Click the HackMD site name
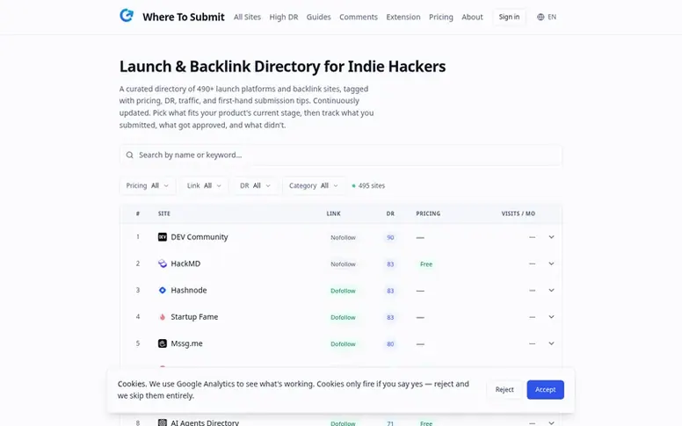This screenshot has height=426, width=682. (185, 264)
